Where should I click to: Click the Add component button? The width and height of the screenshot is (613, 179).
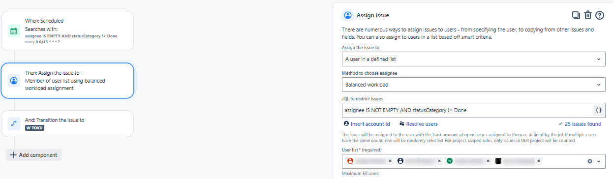pos(33,155)
